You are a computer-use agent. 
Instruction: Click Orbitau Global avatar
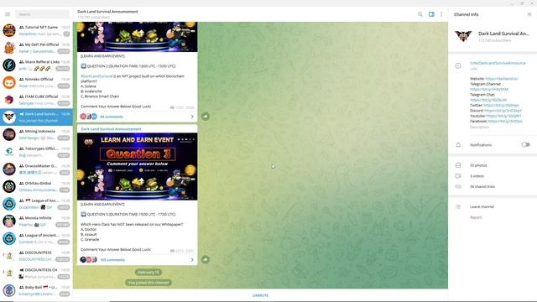(x=9, y=186)
